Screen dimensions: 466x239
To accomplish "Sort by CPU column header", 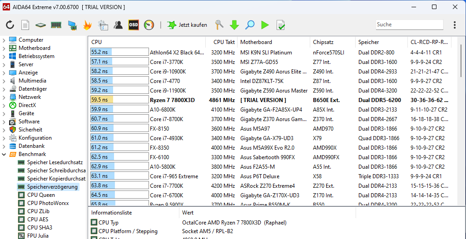I will click(147, 42).
